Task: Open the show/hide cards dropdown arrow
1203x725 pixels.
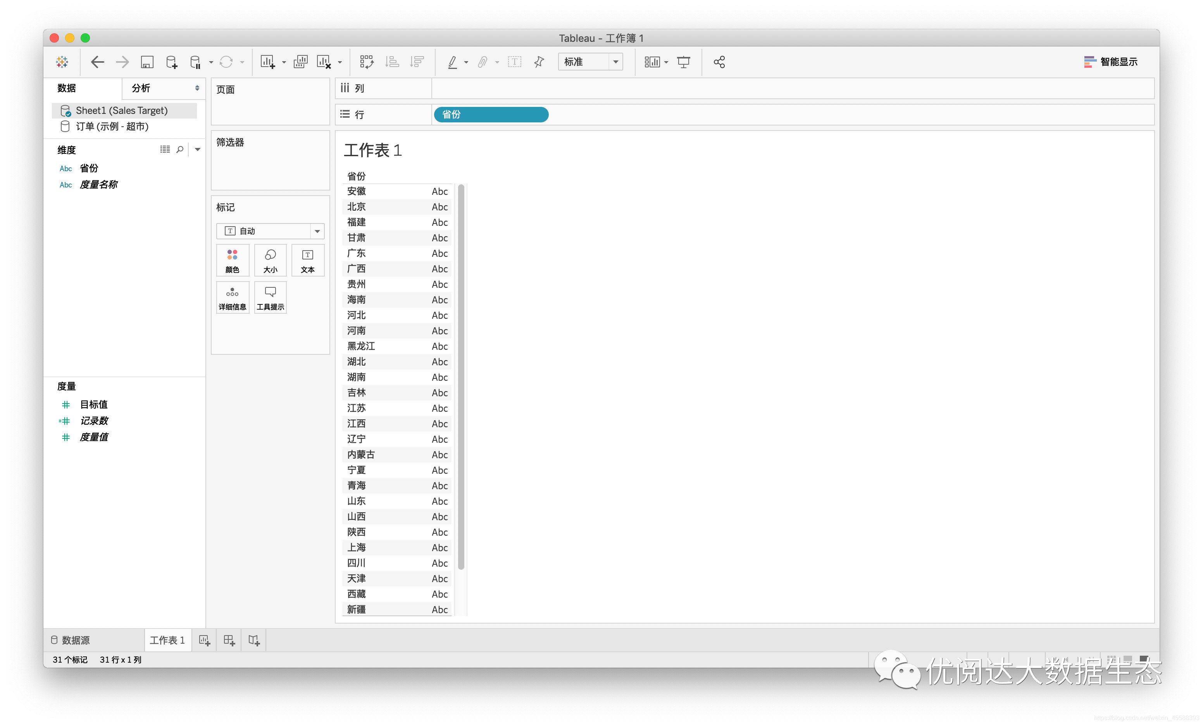Action: (x=666, y=62)
